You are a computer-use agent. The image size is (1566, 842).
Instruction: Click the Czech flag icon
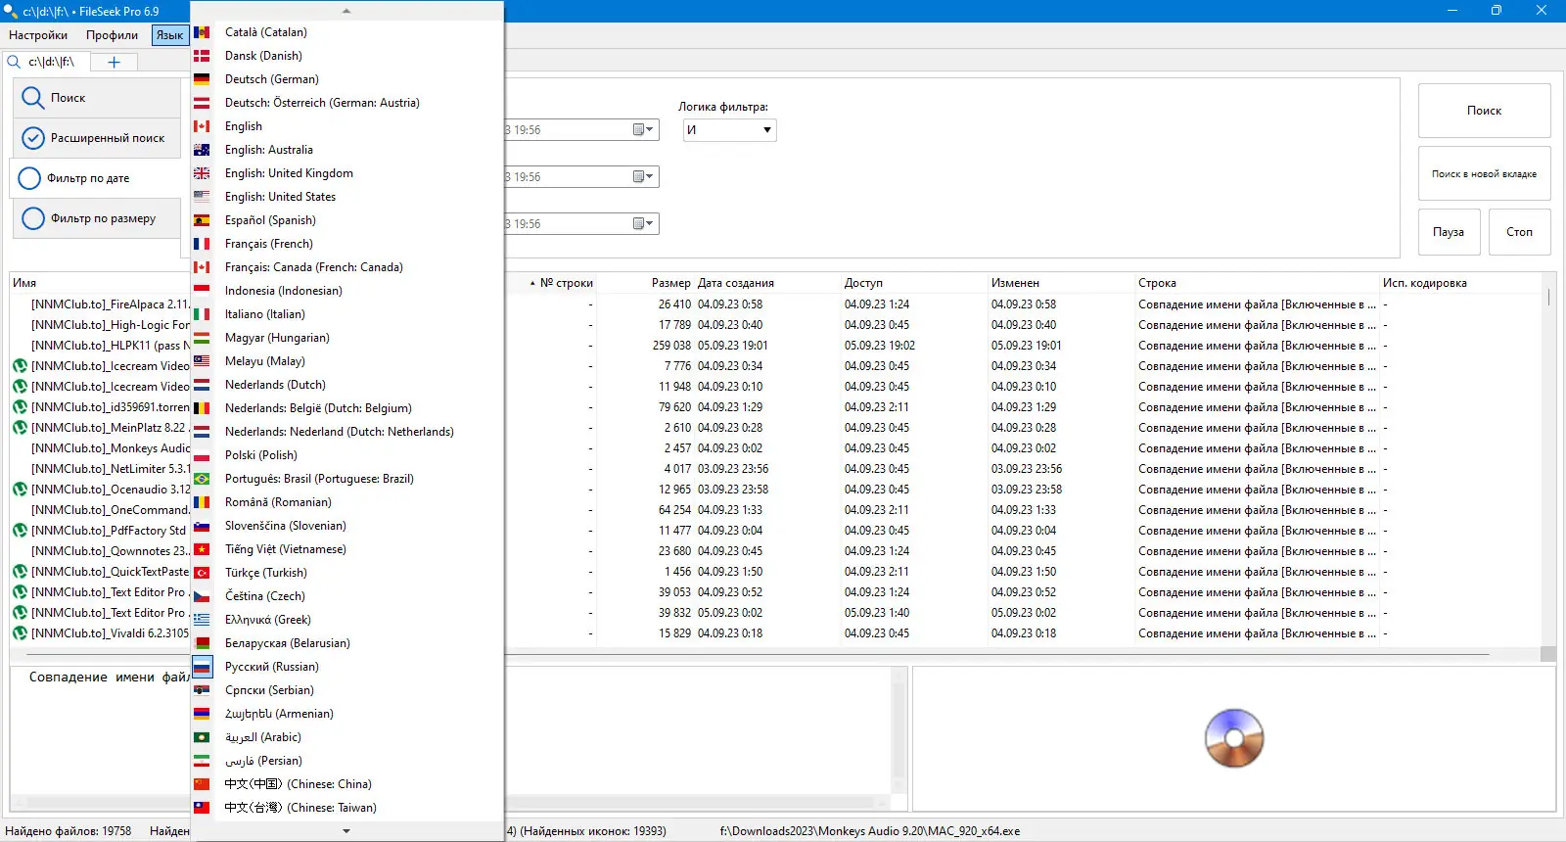coord(202,596)
